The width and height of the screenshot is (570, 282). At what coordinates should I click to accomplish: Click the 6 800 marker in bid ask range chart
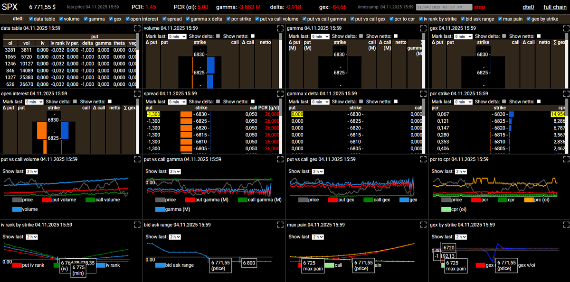pyautogui.click(x=250, y=262)
